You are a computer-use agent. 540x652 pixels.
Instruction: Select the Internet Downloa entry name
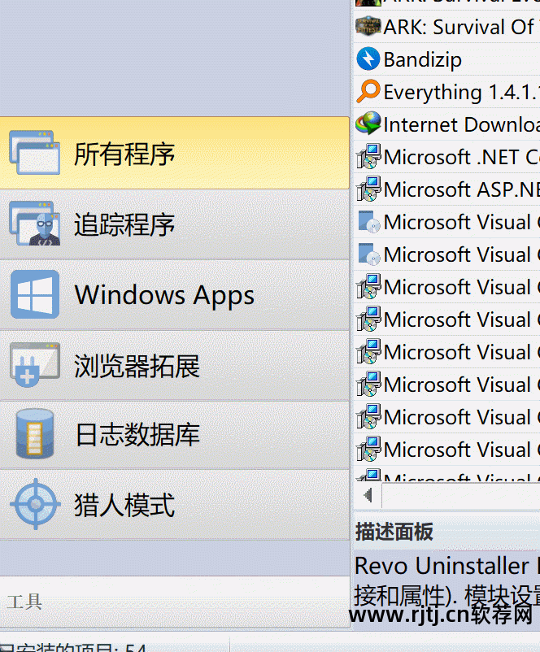pyautogui.click(x=462, y=124)
